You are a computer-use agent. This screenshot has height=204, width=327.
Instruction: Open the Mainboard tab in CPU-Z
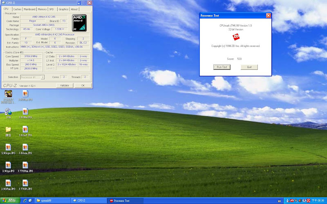pos(29,9)
